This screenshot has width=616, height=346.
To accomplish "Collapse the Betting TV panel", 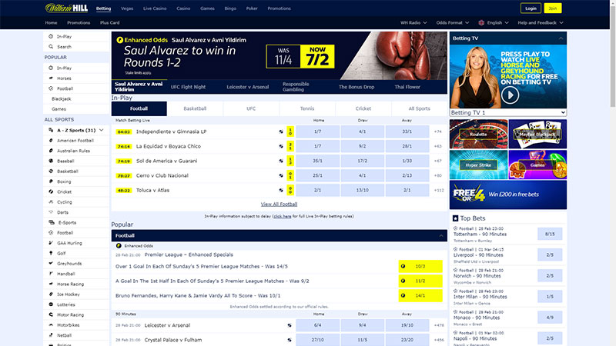I will click(561, 38).
